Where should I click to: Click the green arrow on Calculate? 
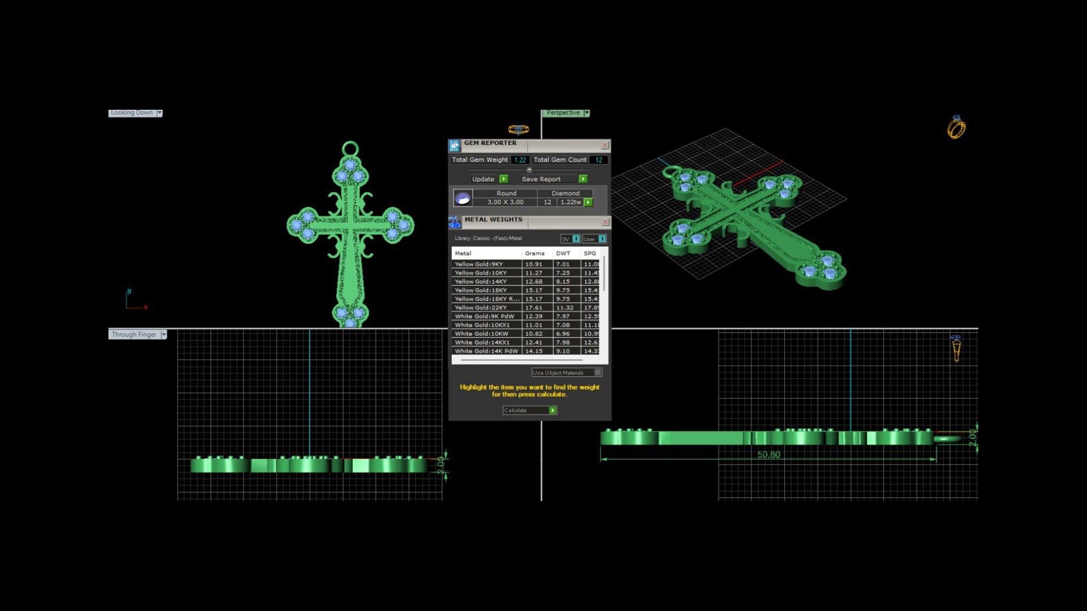point(553,410)
